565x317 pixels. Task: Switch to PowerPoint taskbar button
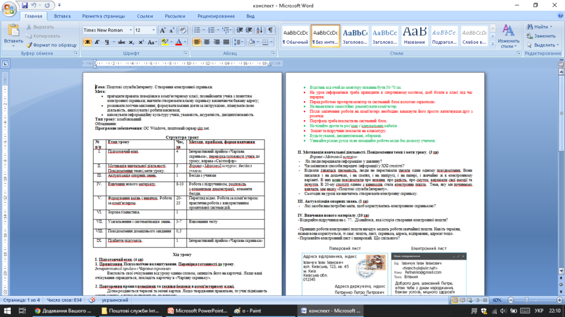(197, 311)
